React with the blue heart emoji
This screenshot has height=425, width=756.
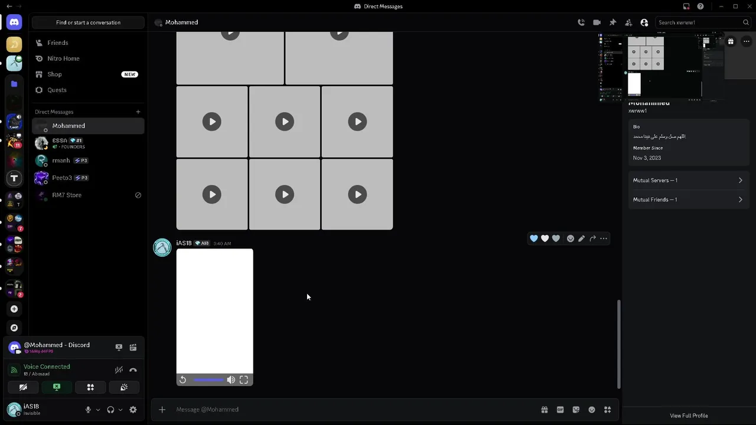tap(534, 238)
